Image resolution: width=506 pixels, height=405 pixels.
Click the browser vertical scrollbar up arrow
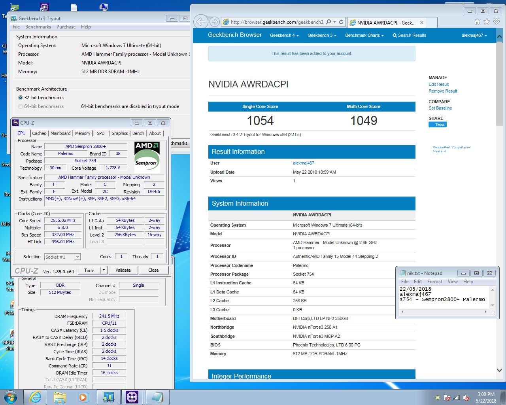pyautogui.click(x=499, y=37)
